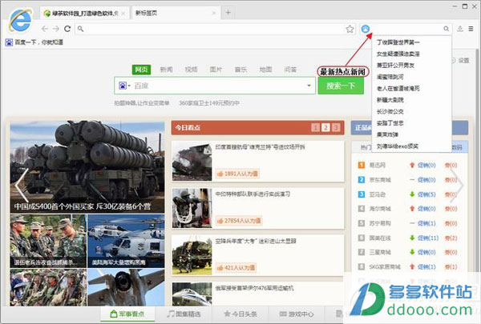Open the 今日头条 bottom tab

pos(240,314)
